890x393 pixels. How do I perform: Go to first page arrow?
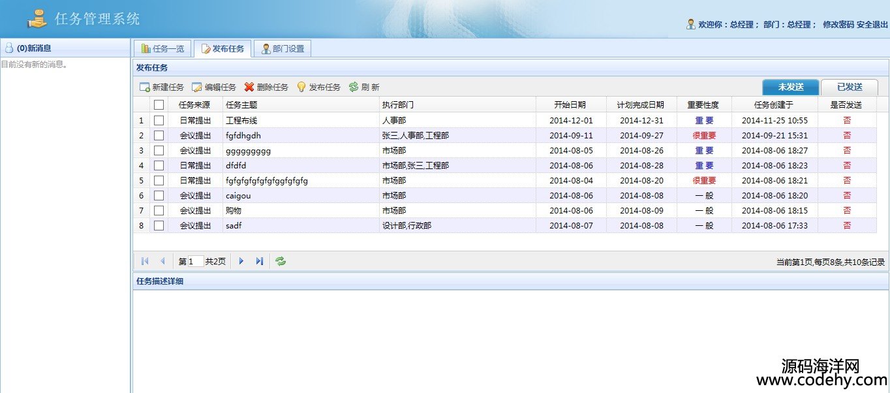tap(145, 261)
